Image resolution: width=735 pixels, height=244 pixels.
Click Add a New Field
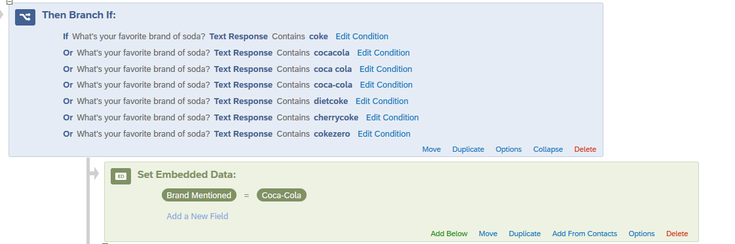(x=197, y=217)
